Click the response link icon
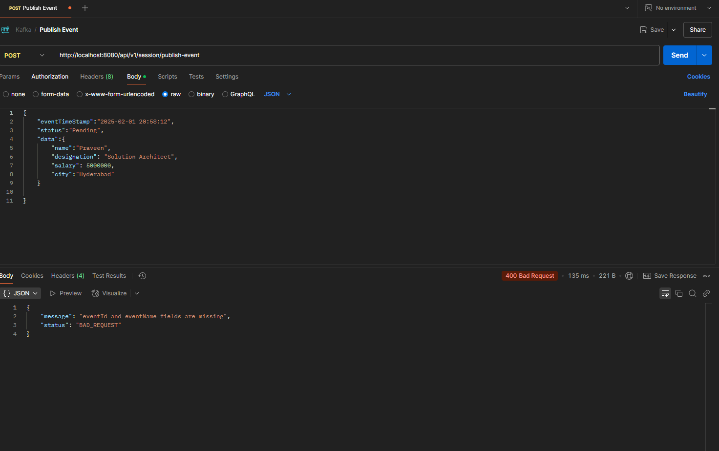This screenshot has height=451, width=719. pos(706,293)
